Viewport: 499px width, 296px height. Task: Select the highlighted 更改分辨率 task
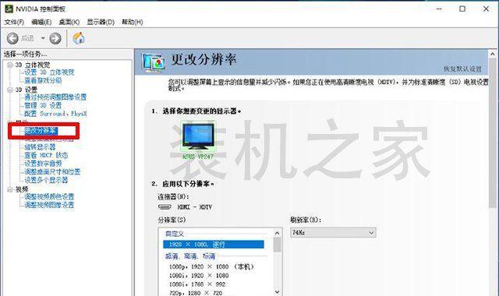tap(41, 131)
